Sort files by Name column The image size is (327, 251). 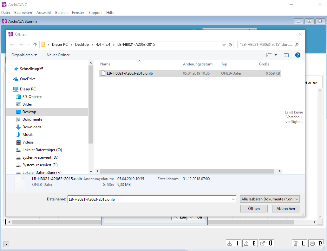click(140, 64)
